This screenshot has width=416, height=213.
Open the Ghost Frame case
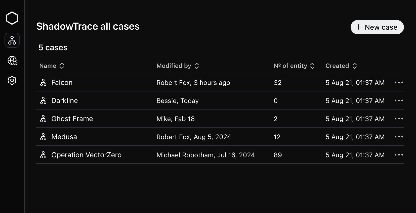pyautogui.click(x=72, y=119)
